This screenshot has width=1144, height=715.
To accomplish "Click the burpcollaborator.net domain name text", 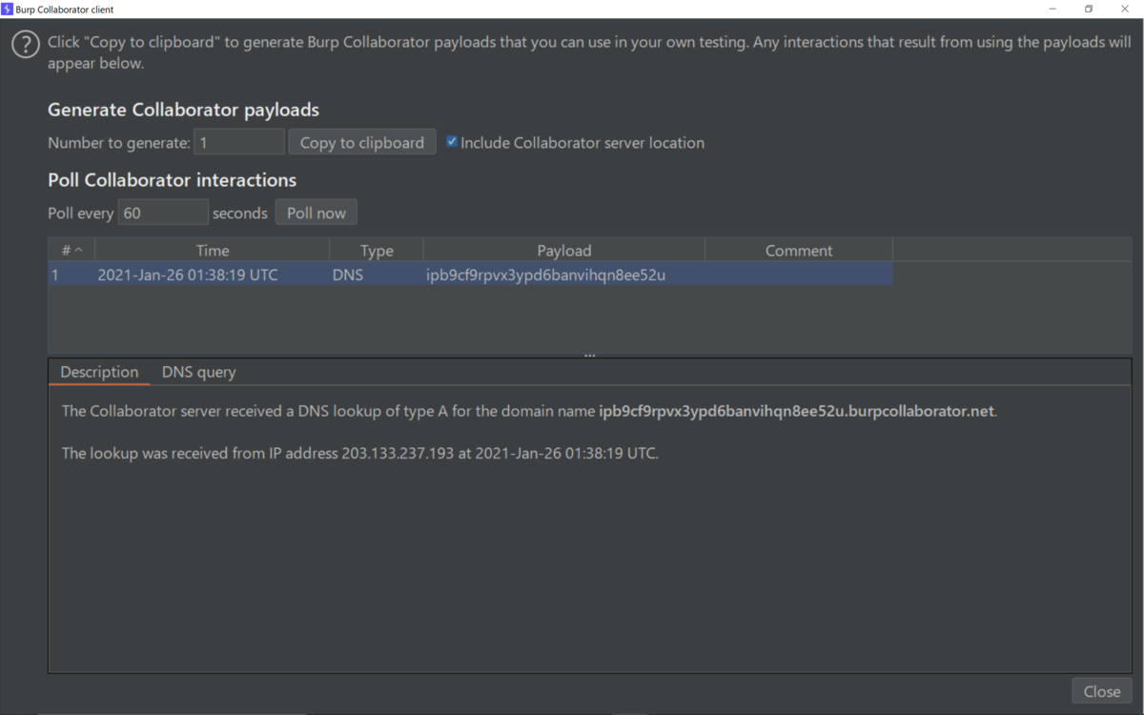I will (796, 411).
